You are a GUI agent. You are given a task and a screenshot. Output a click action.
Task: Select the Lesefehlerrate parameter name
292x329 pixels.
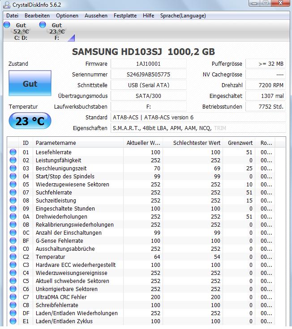click(54, 152)
